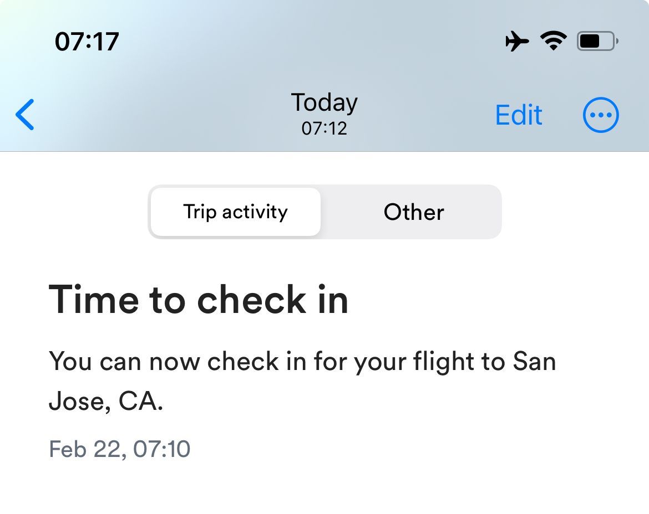Tap the blue Edit button

point(519,115)
